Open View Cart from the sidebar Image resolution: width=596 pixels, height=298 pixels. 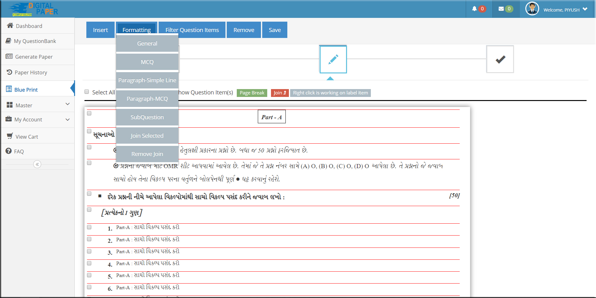tap(27, 137)
